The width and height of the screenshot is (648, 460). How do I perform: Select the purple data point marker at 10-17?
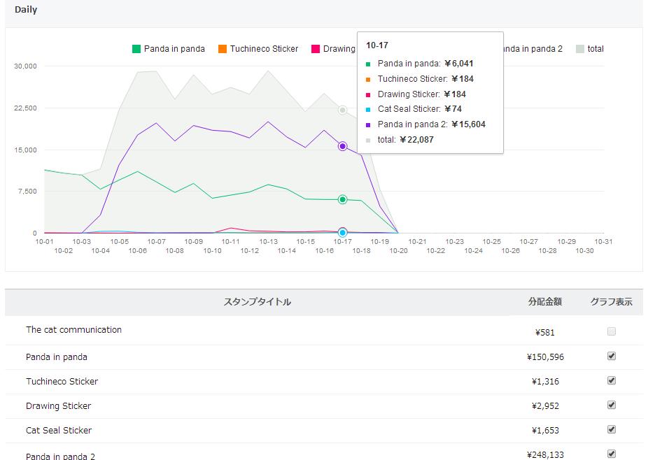[x=343, y=146]
